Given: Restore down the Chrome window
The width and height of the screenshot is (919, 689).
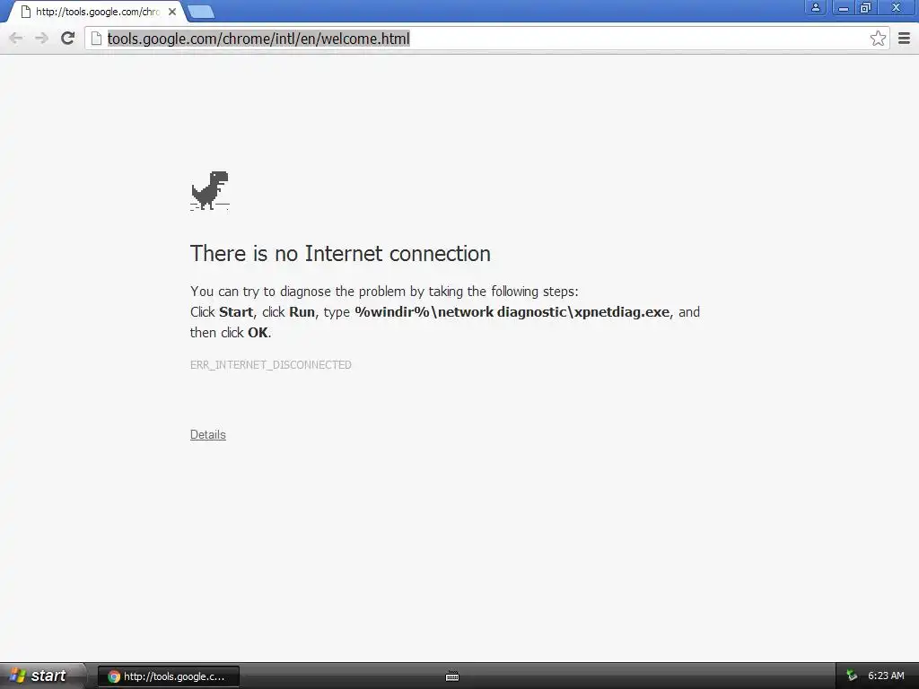Looking at the screenshot, I should tap(866, 7).
